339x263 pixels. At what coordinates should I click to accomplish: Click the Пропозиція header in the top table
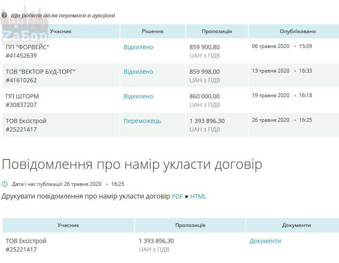point(217,31)
